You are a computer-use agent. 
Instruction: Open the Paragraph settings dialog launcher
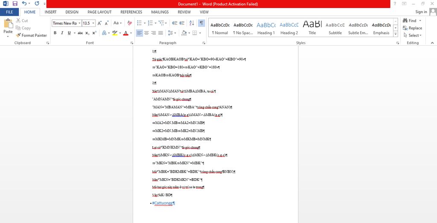pos(204,43)
